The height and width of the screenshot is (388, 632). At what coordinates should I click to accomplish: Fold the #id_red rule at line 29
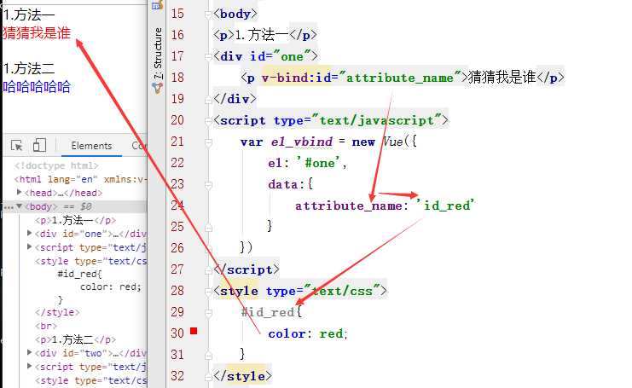[208, 313]
